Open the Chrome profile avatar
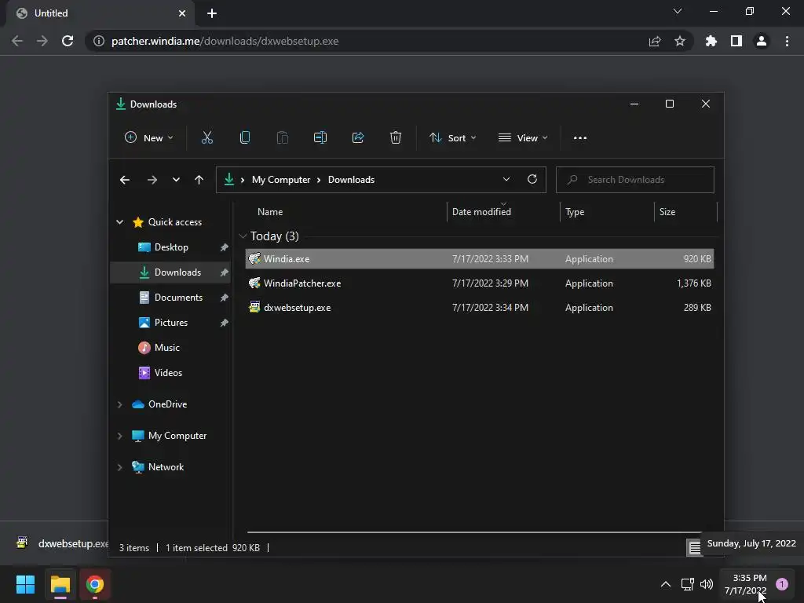The width and height of the screenshot is (804, 603). (x=762, y=41)
